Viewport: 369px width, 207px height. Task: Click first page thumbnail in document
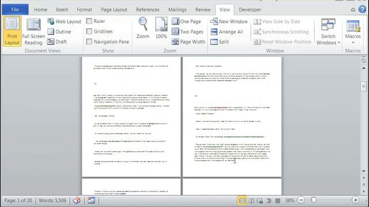(131, 117)
